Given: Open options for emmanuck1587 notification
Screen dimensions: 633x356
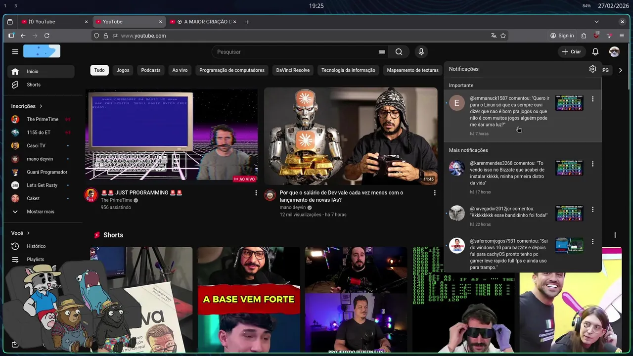Looking at the screenshot, I should pos(592,99).
